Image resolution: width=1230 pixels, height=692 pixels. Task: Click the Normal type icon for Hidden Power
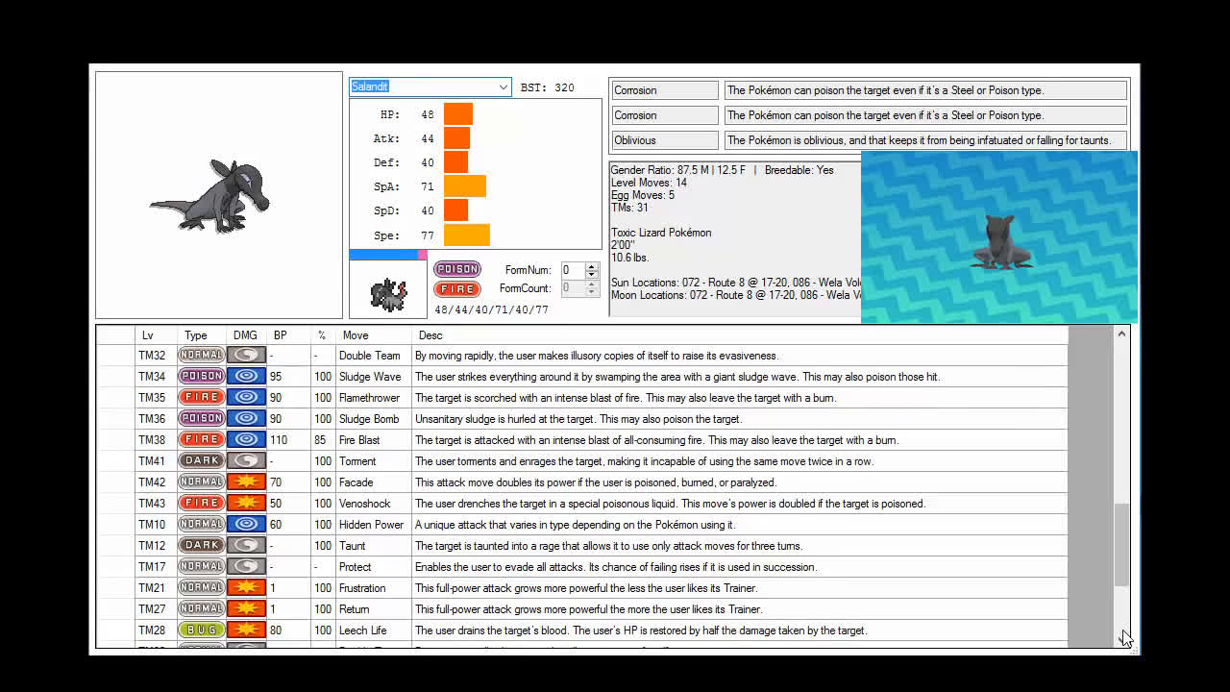202,525
